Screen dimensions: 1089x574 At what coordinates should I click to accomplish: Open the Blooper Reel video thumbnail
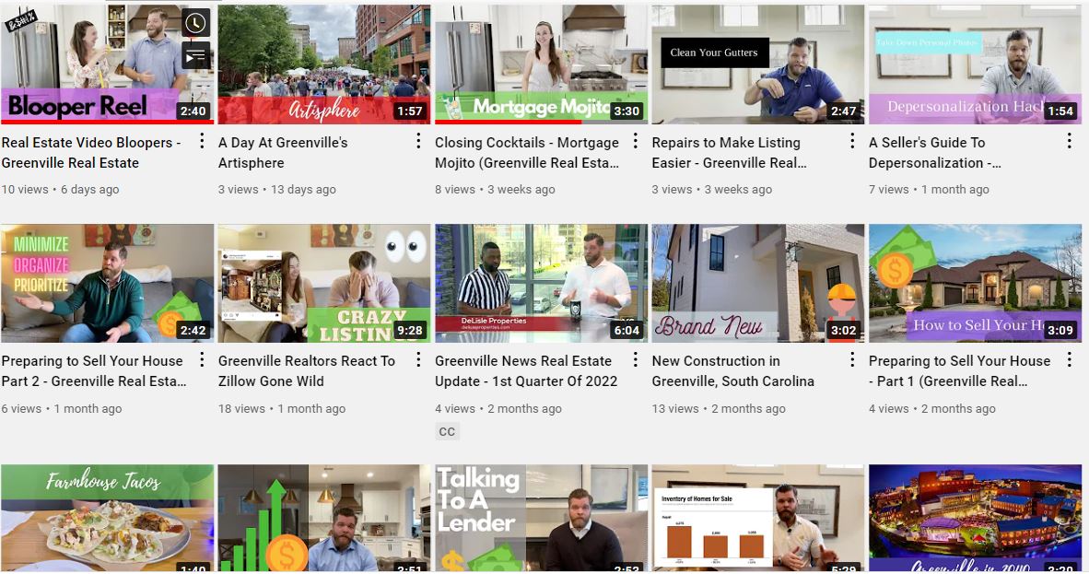click(x=107, y=64)
